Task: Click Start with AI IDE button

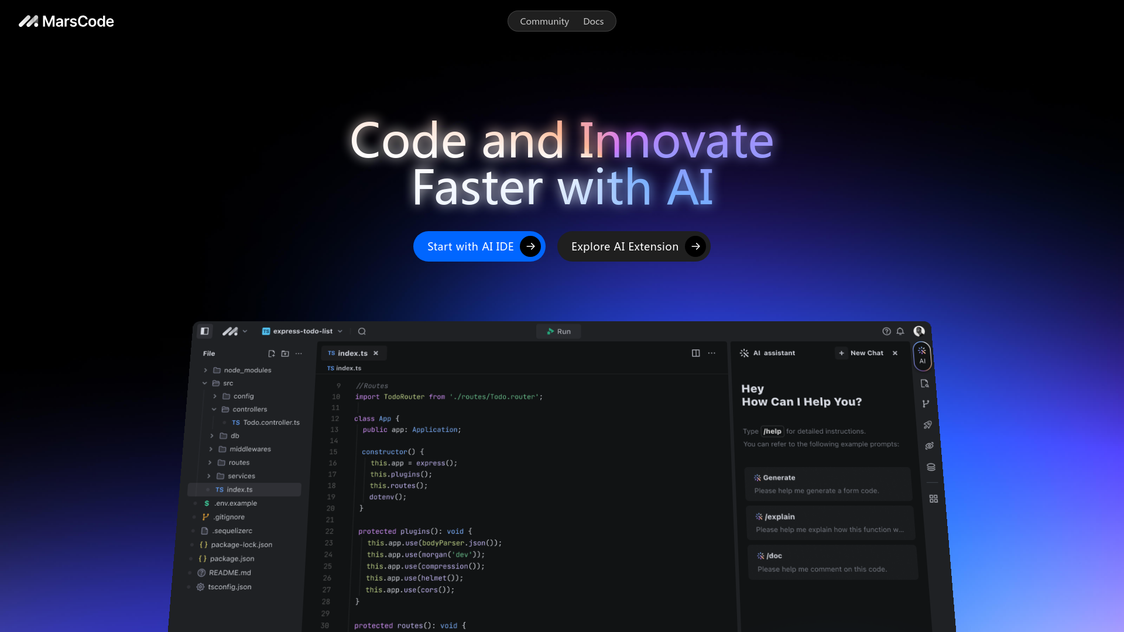Action: point(479,246)
